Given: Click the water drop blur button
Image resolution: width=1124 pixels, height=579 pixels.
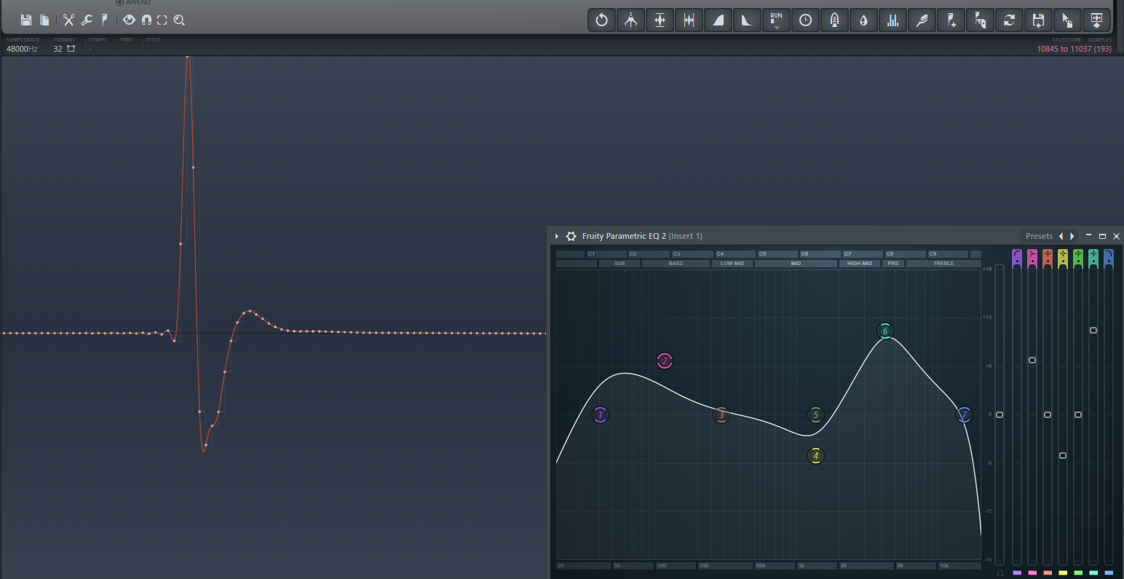Looking at the screenshot, I should (863, 20).
